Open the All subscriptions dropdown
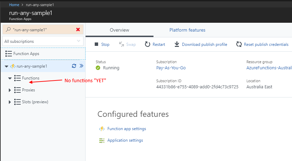 [42, 41]
